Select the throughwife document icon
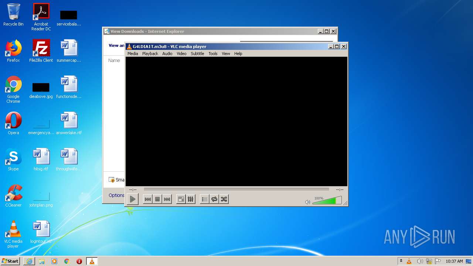The image size is (473, 266). (69, 160)
